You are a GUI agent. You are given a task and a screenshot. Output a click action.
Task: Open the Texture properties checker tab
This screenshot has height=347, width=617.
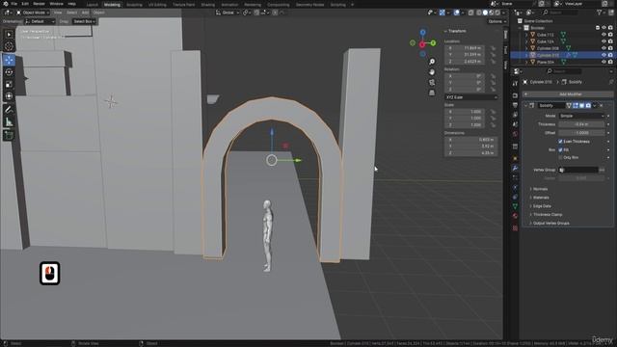click(515, 227)
